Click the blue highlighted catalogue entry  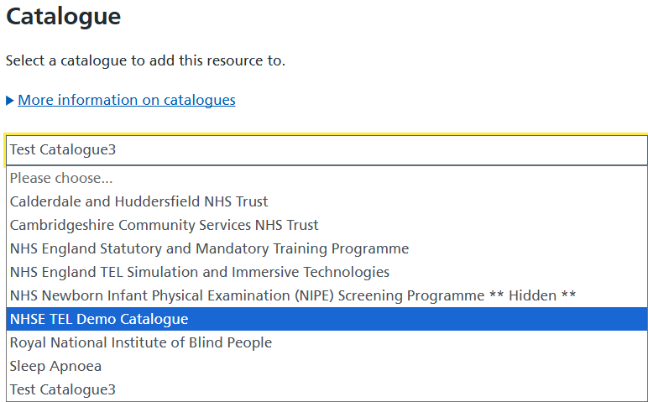[x=327, y=319]
